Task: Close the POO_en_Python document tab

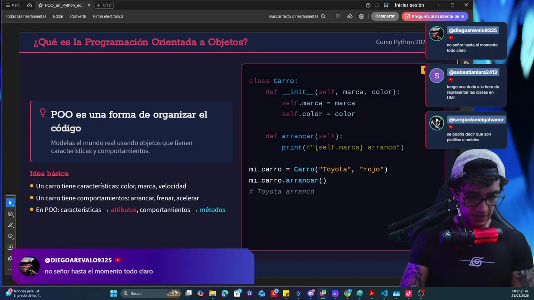Action: [89, 5]
